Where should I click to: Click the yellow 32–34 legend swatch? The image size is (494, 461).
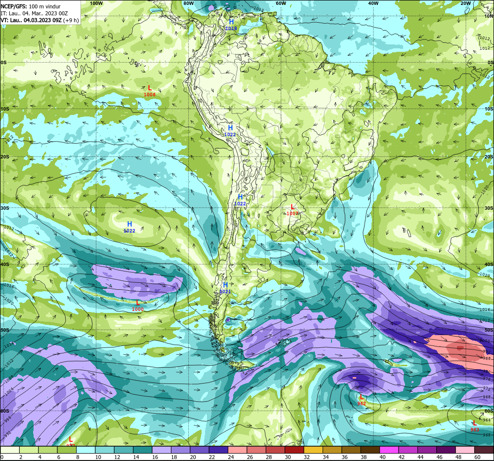[313, 450]
